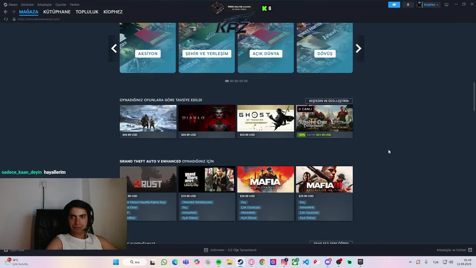Open the AÇIK DÜNYA category card
Viewport: 476px width, 268px height.
click(x=266, y=48)
